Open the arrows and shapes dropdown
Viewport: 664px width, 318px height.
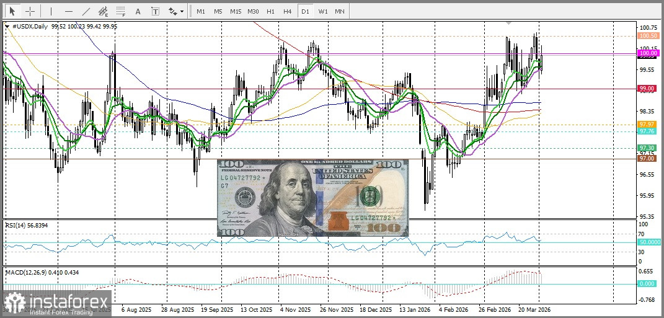point(175,11)
